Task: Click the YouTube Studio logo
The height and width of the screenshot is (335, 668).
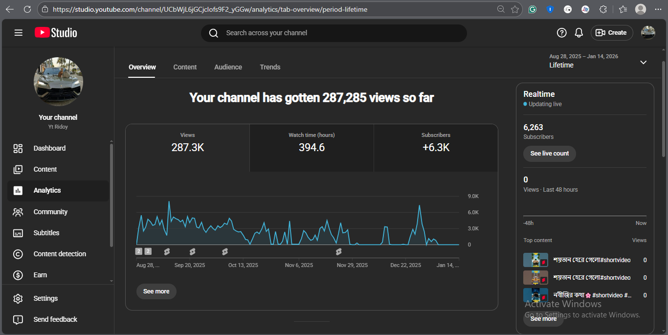Action: tap(56, 33)
